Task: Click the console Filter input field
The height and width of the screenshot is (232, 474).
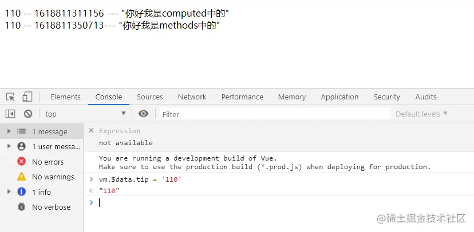Action: pyautogui.click(x=275, y=114)
